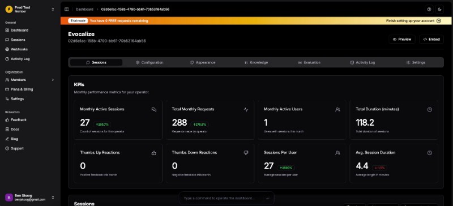The image size is (453, 206).
Task: Click the Thumbs Down Reactions icon
Action: pyautogui.click(x=246, y=153)
